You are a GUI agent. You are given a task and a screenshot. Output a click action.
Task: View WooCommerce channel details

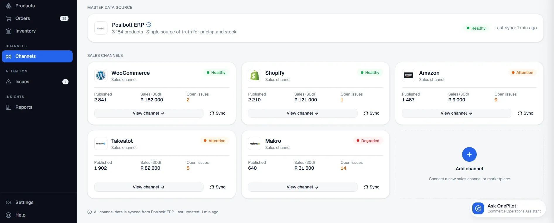[149, 113]
